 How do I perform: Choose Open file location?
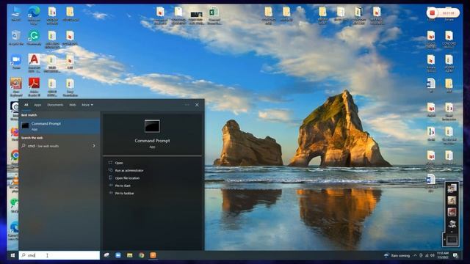pos(127,178)
